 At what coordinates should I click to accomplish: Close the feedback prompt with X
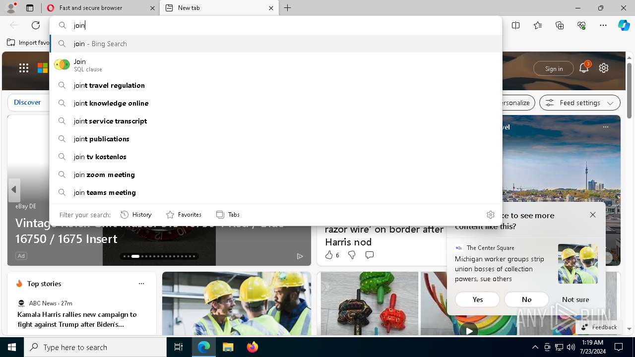coord(593,215)
